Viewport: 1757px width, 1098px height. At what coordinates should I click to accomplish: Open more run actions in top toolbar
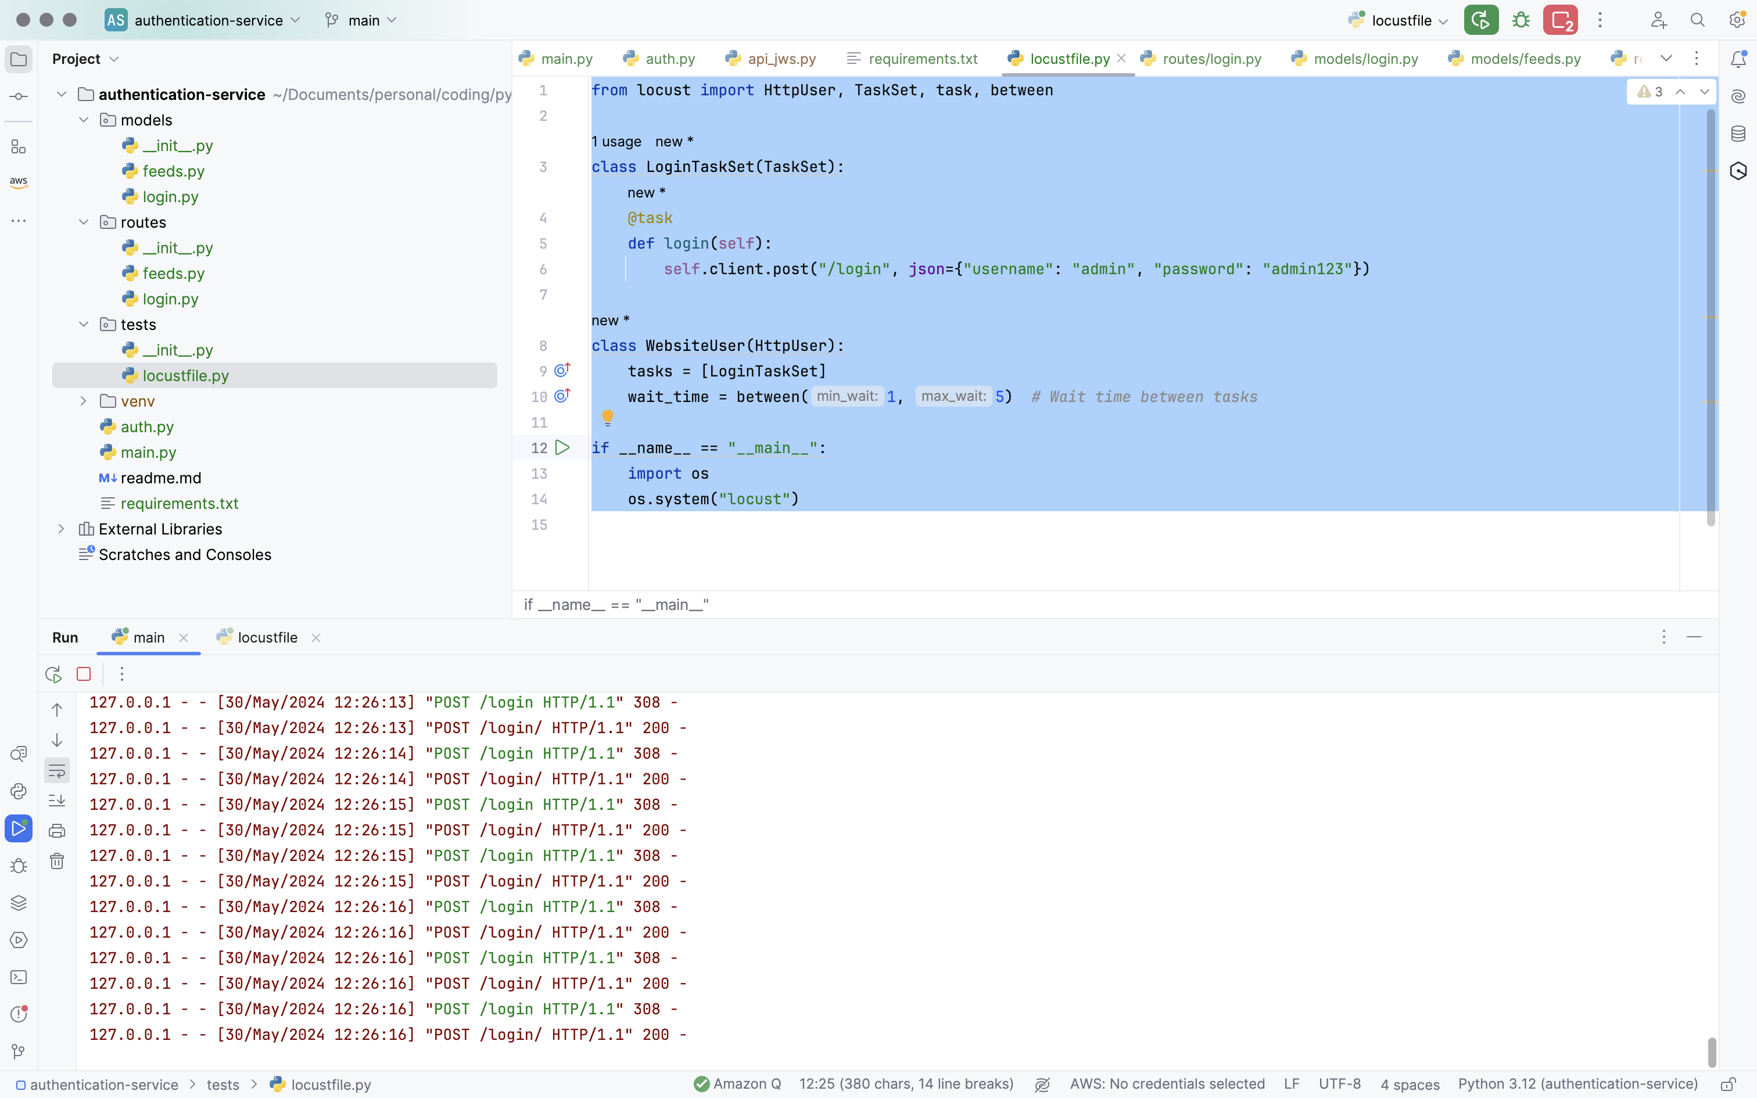coord(1600,20)
